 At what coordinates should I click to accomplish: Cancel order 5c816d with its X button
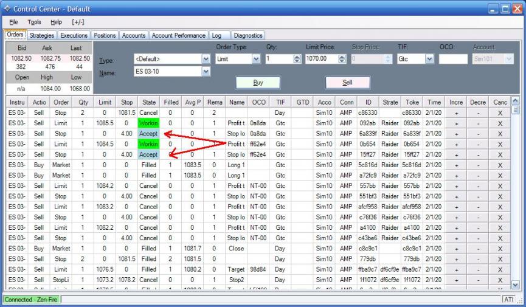(500, 165)
